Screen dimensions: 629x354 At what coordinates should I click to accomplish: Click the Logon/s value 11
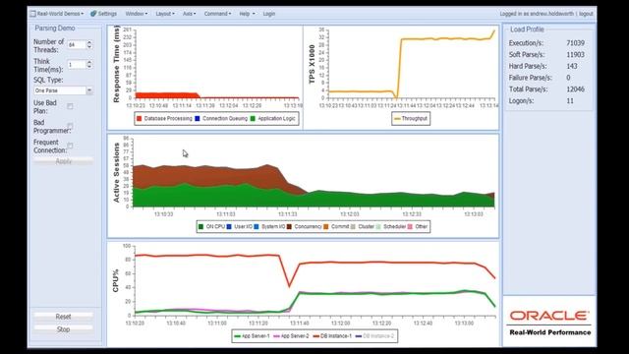point(570,100)
